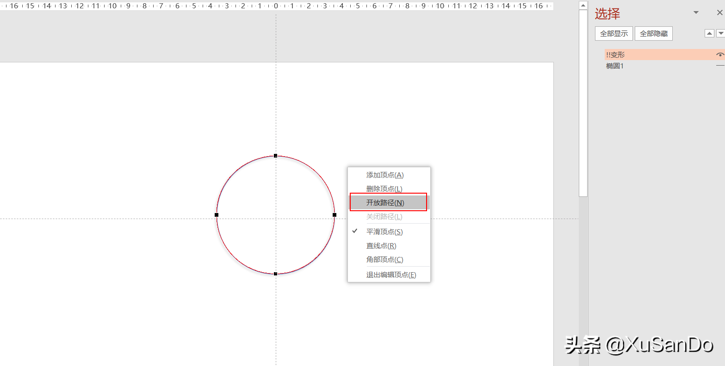The image size is (725, 366).
Task: Show the hidden 椭圆1 object via its dash icon
Action: 720,66
